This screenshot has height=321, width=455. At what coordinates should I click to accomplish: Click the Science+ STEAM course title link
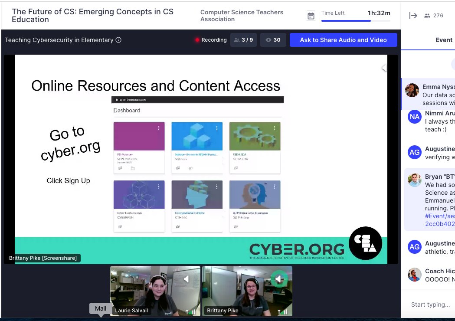196,154
